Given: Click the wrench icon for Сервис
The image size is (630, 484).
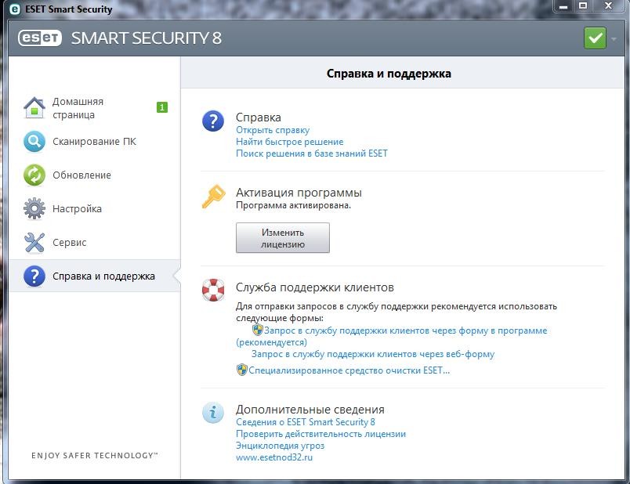Looking at the screenshot, I should 34,243.
